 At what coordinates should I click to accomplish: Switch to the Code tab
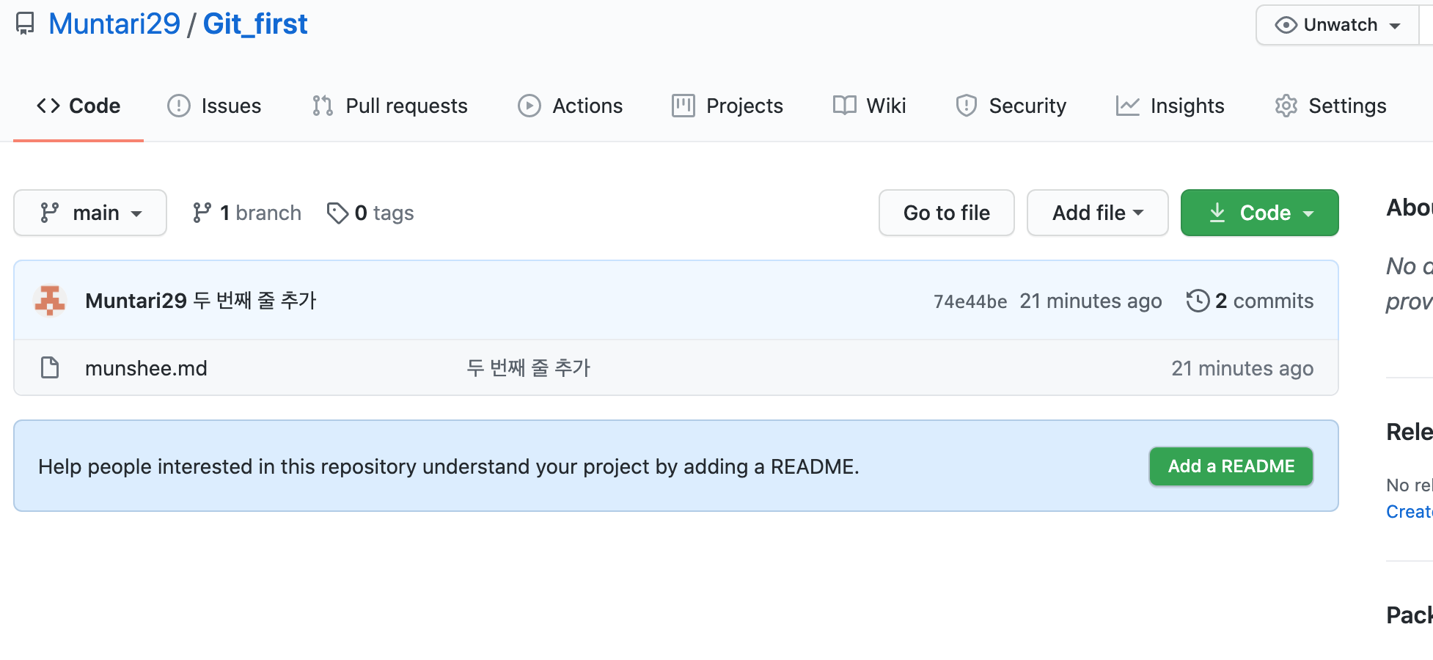tap(78, 106)
